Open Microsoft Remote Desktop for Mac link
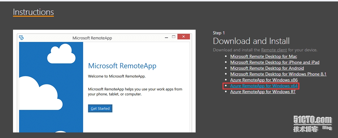Viewport: 338px width, 138px height. (263, 57)
